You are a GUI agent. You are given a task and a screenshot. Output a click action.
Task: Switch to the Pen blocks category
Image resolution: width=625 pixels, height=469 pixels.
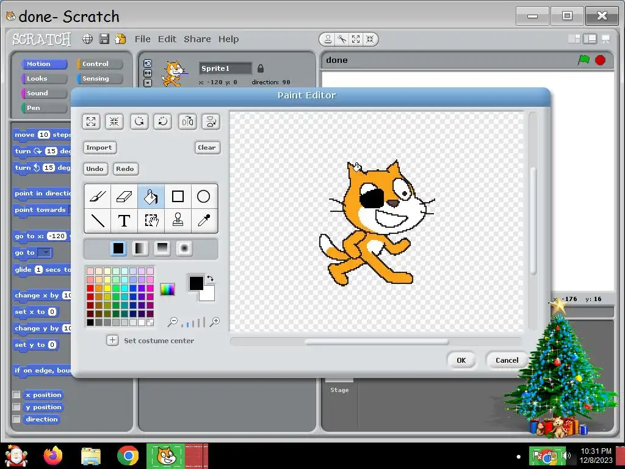point(44,108)
